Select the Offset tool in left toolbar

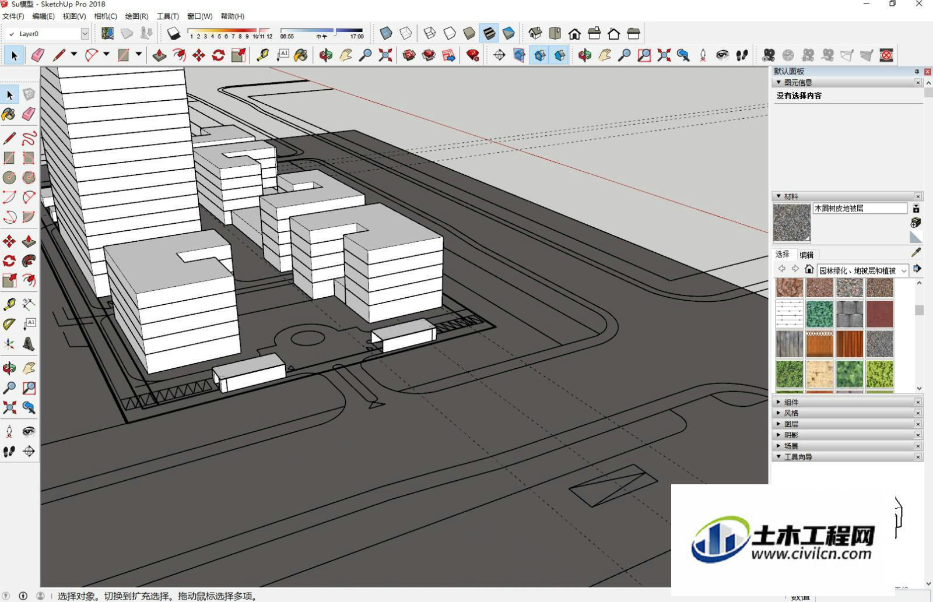click(29, 280)
